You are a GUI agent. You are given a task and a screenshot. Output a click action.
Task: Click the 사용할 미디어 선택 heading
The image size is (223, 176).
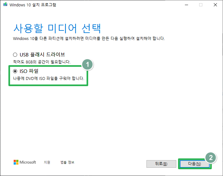point(57,28)
